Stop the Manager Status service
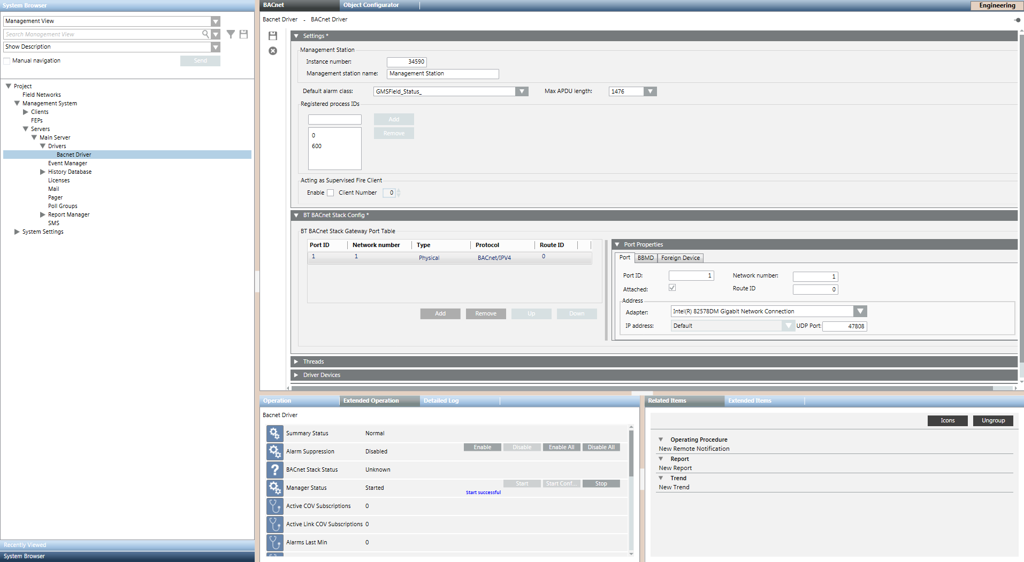Screen dimensions: 1024x562 tap(601, 483)
